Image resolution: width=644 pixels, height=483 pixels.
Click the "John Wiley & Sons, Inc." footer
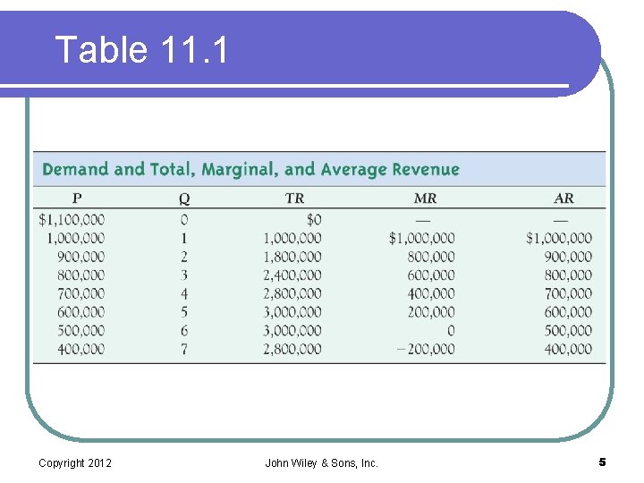coord(322,463)
